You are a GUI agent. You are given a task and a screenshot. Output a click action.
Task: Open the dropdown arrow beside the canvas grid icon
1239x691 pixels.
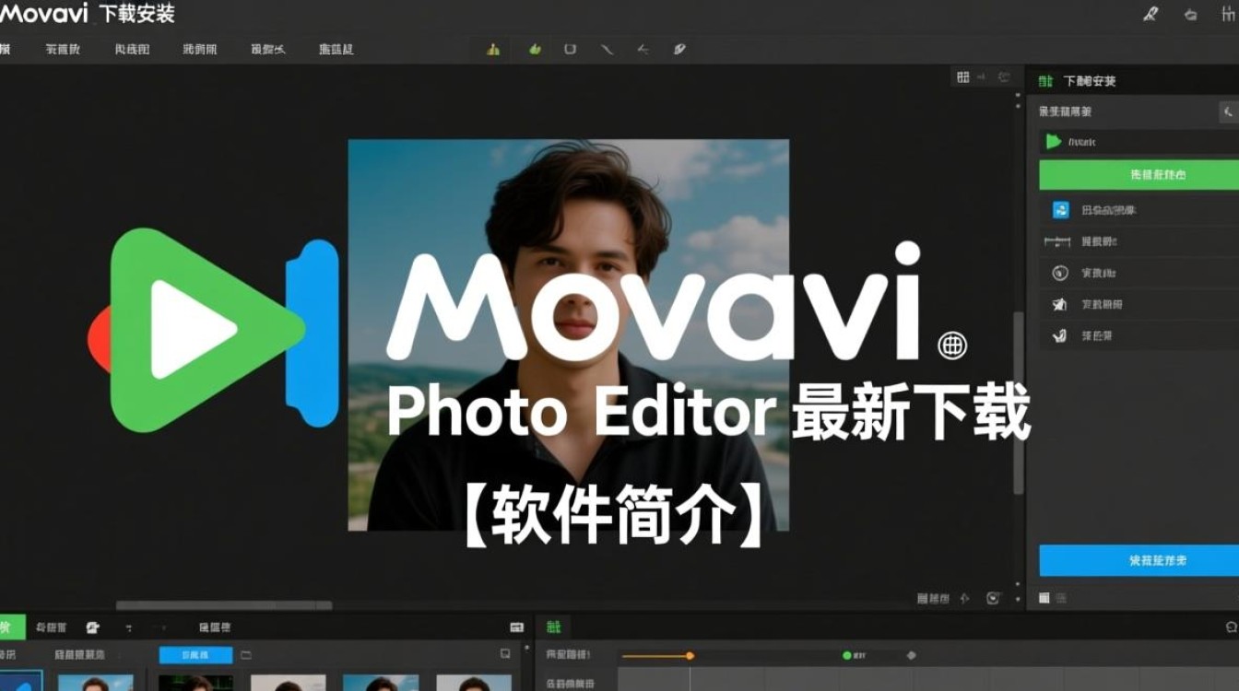click(x=980, y=77)
